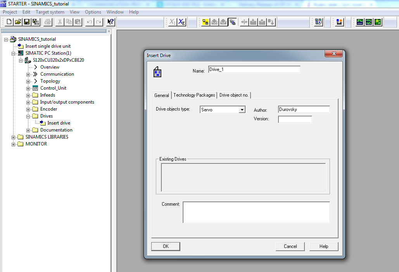Open the Project menu
This screenshot has height=272, width=399.
click(10, 12)
